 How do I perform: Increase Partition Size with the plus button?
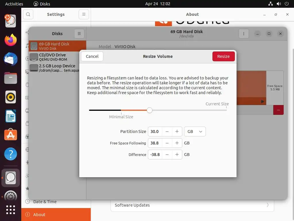pyautogui.click(x=177, y=132)
